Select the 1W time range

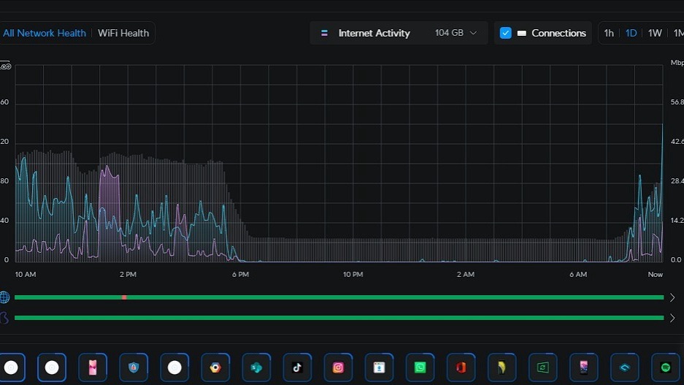[655, 33]
